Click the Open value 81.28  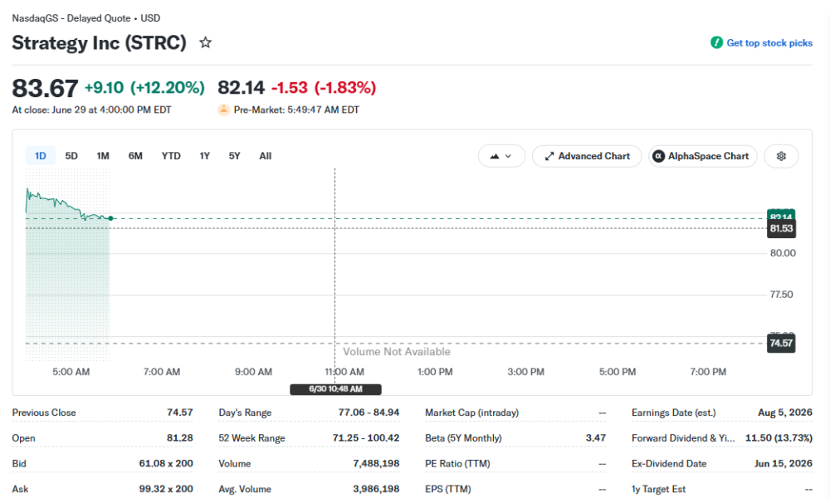[180, 438]
